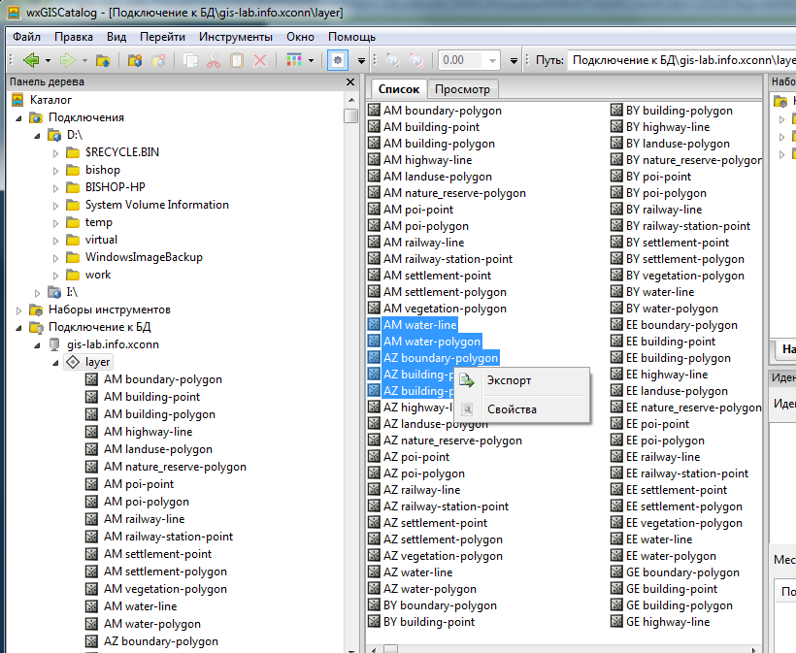
Task: Click the tree panel scroll-up arrow
Action: [x=350, y=99]
